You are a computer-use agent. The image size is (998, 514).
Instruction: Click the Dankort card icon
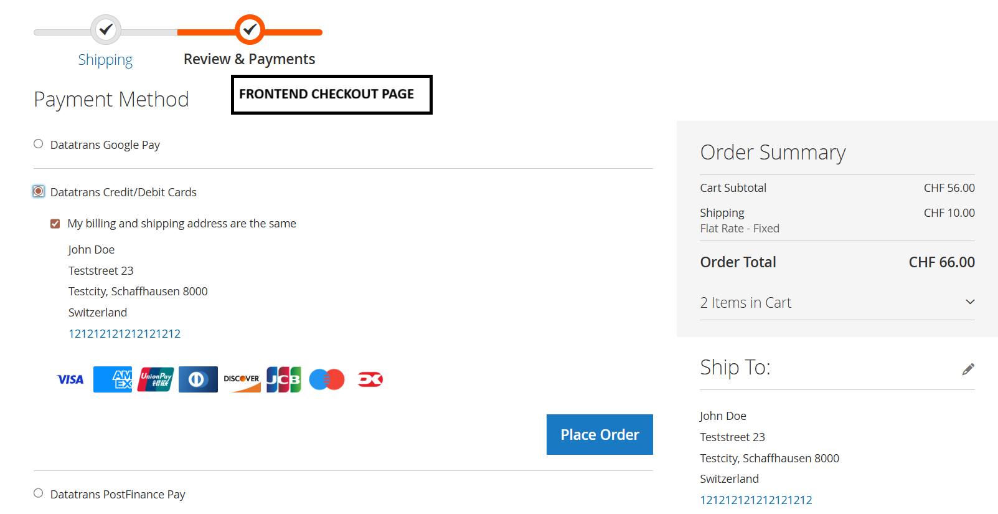370,379
